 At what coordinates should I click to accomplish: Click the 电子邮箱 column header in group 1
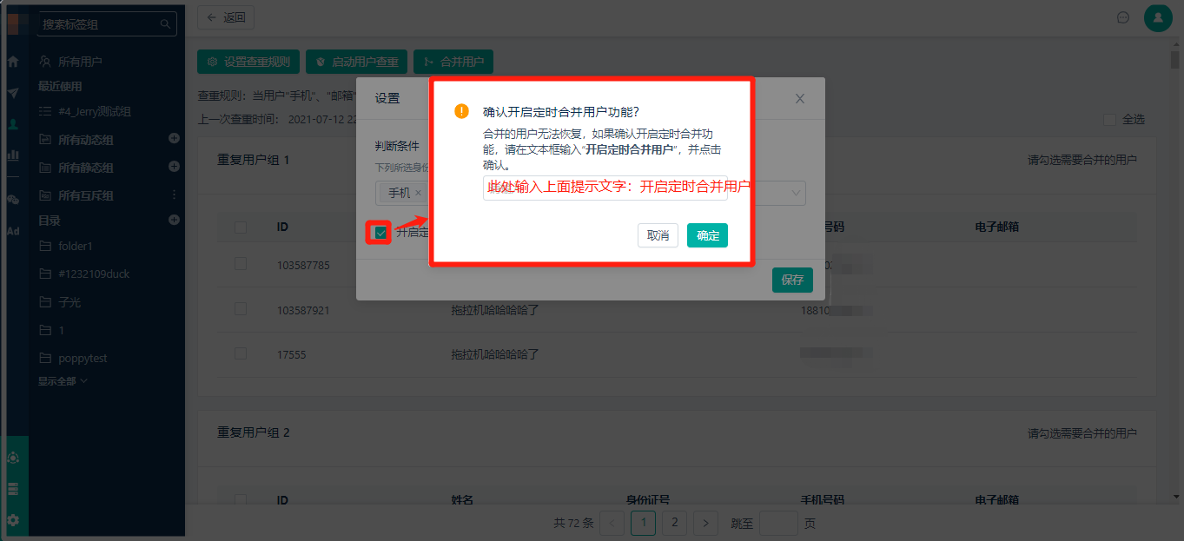[x=996, y=227]
